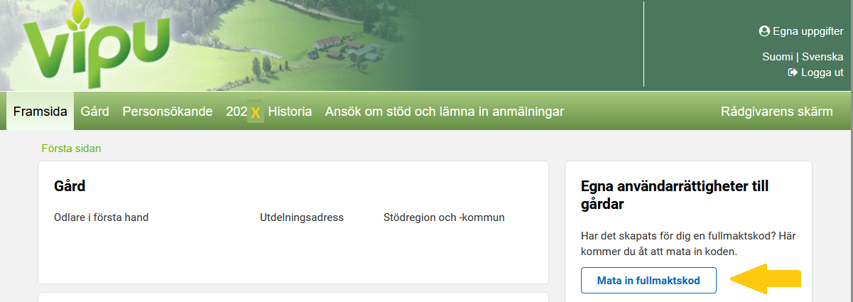Click the Gård card heading
This screenshot has height=302, width=853.
[x=70, y=187]
